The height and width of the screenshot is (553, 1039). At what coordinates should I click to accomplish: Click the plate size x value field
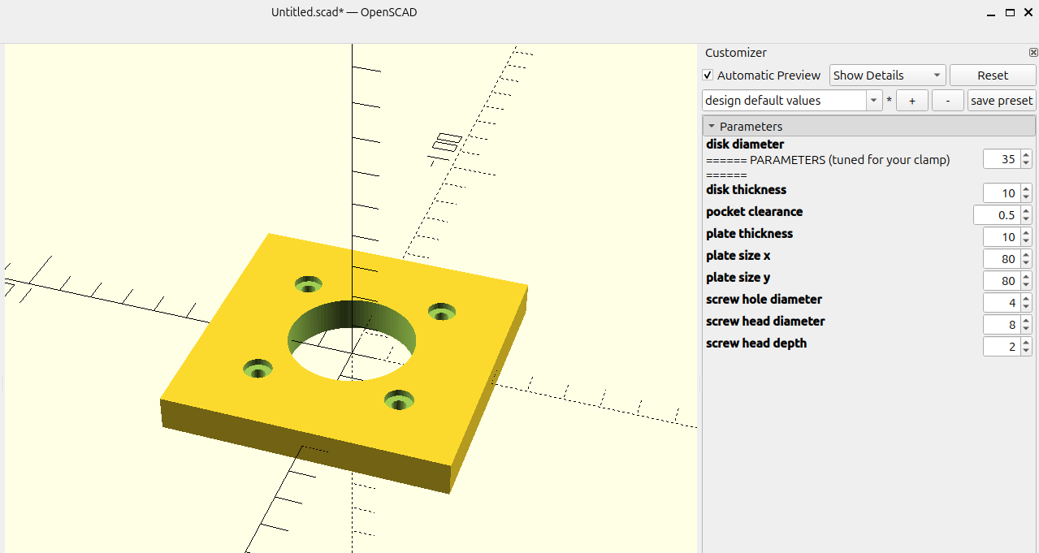[1002, 259]
